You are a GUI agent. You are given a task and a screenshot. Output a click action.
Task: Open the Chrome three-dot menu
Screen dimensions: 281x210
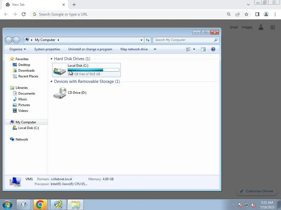click(x=275, y=14)
